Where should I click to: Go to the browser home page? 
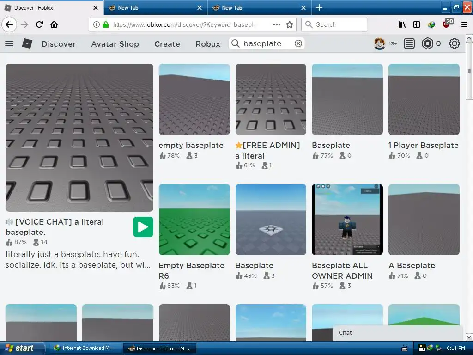54,24
